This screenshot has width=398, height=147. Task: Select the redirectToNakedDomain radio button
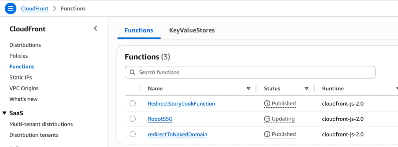click(x=133, y=134)
